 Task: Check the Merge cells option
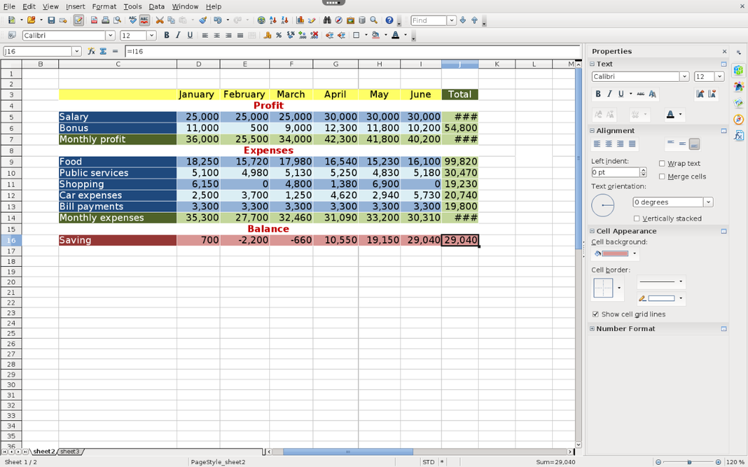[x=662, y=177]
